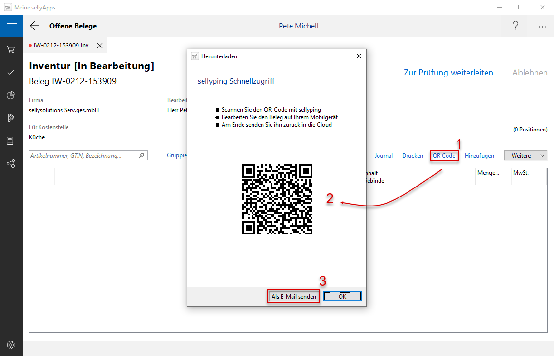Click the back arrow next to Offene Belege
The height and width of the screenshot is (356, 554).
(x=35, y=26)
